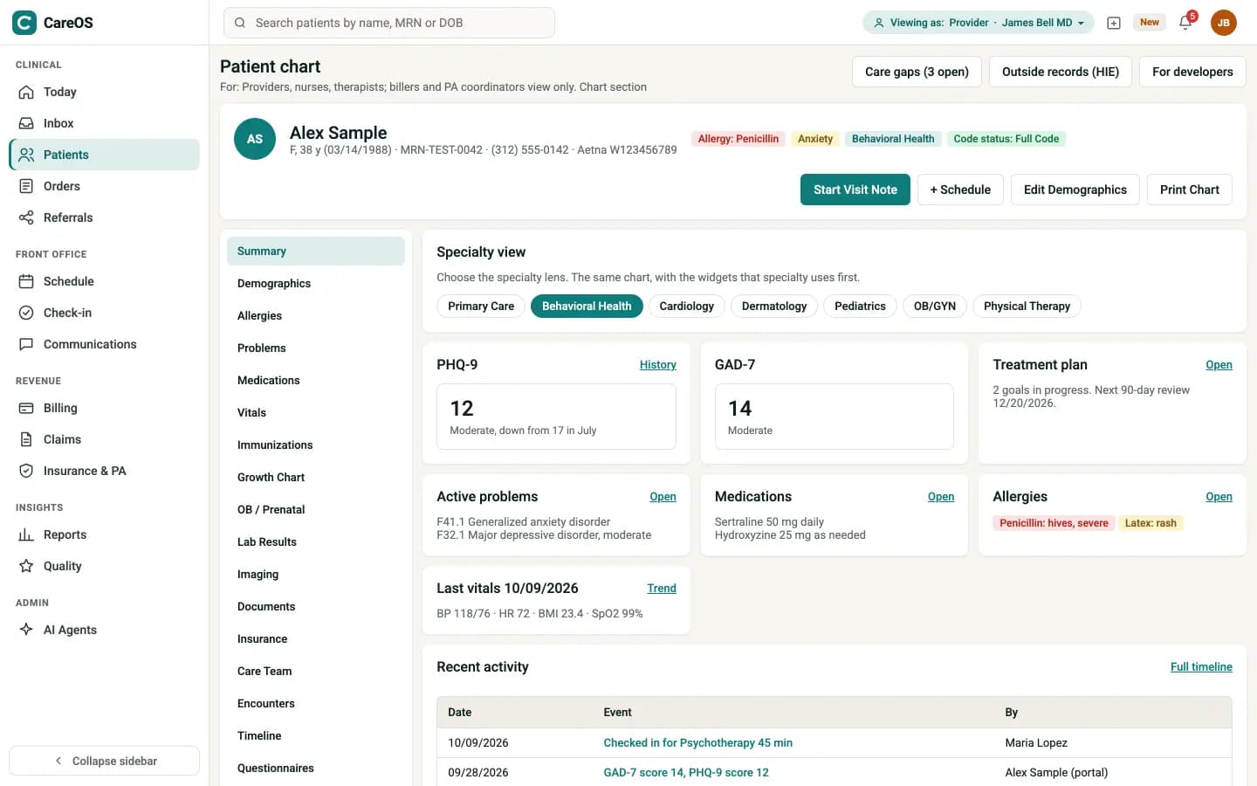Viewport: 1257px width, 786px height.
Task: Open the JB user avatar
Action: pyautogui.click(x=1224, y=23)
